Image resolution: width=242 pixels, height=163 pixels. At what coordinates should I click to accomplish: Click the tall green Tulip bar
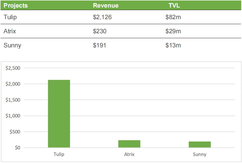coord(59,114)
